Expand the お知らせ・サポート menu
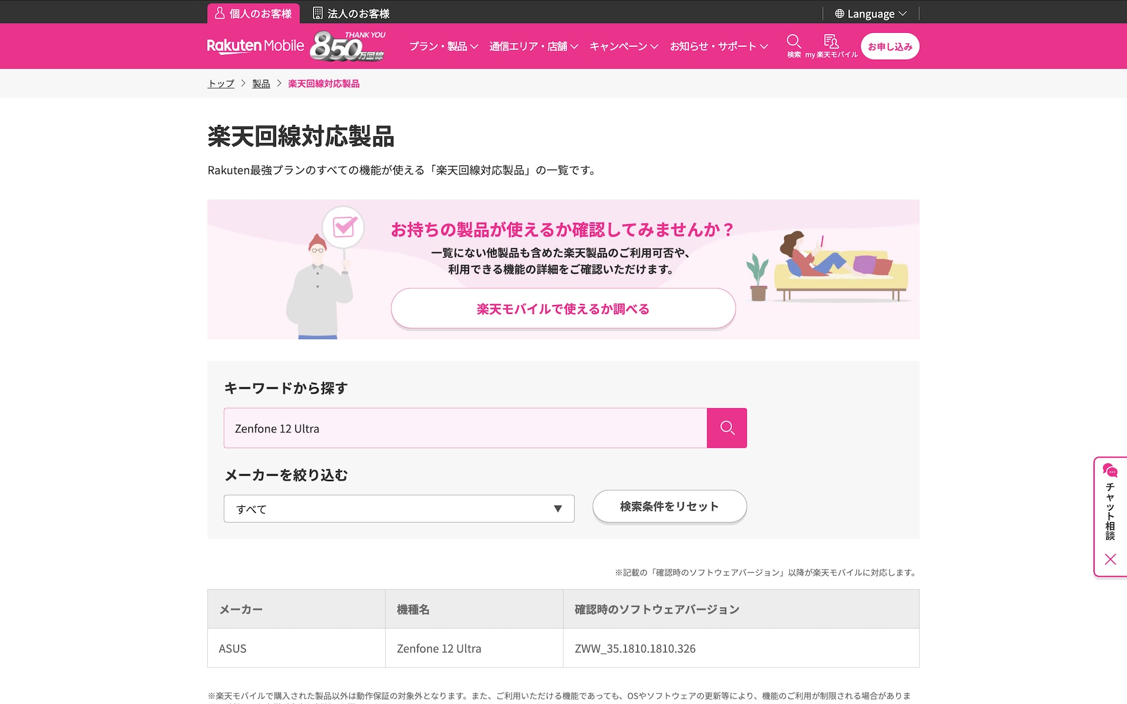Viewport: 1127px width, 704px height. (718, 46)
